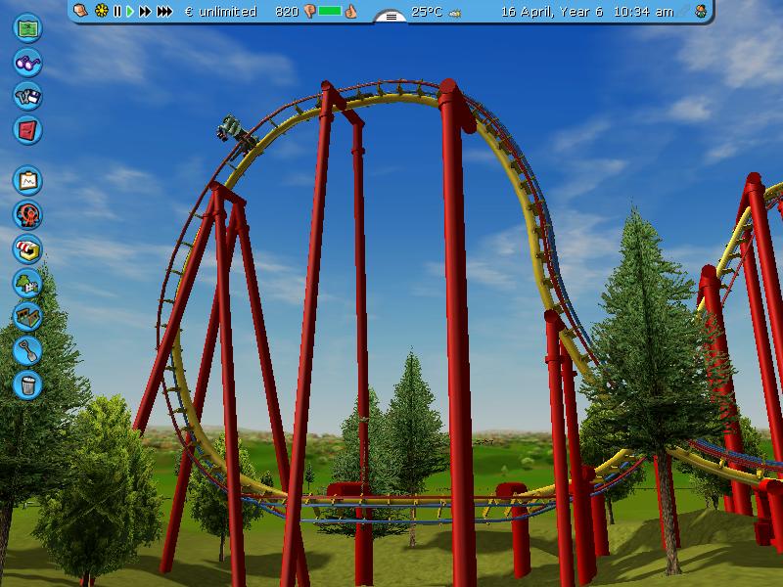Set game speed to double fast-forward
Image resolution: width=783 pixels, height=587 pixels.
[x=145, y=11]
